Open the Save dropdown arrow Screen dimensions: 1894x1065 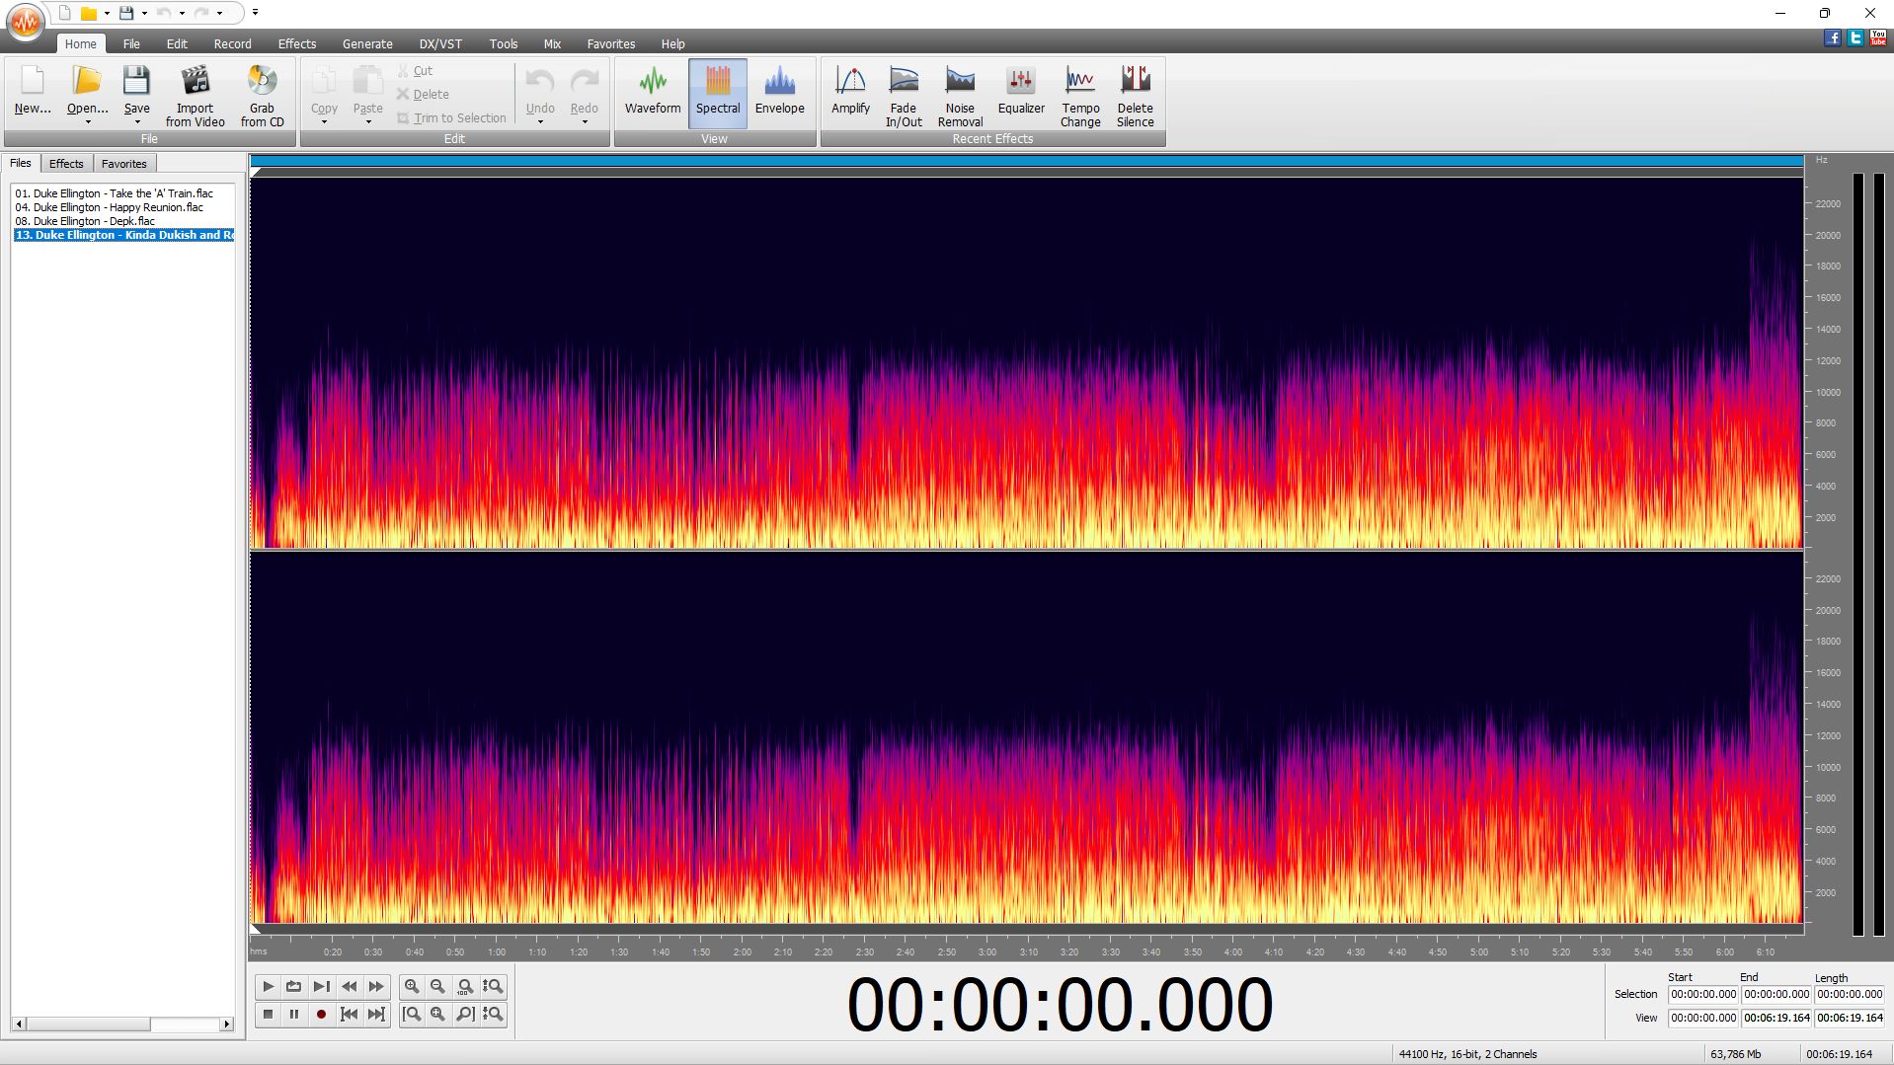(x=136, y=119)
